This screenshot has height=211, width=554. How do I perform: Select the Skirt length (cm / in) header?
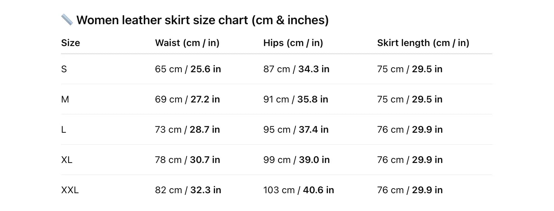pyautogui.click(x=423, y=43)
